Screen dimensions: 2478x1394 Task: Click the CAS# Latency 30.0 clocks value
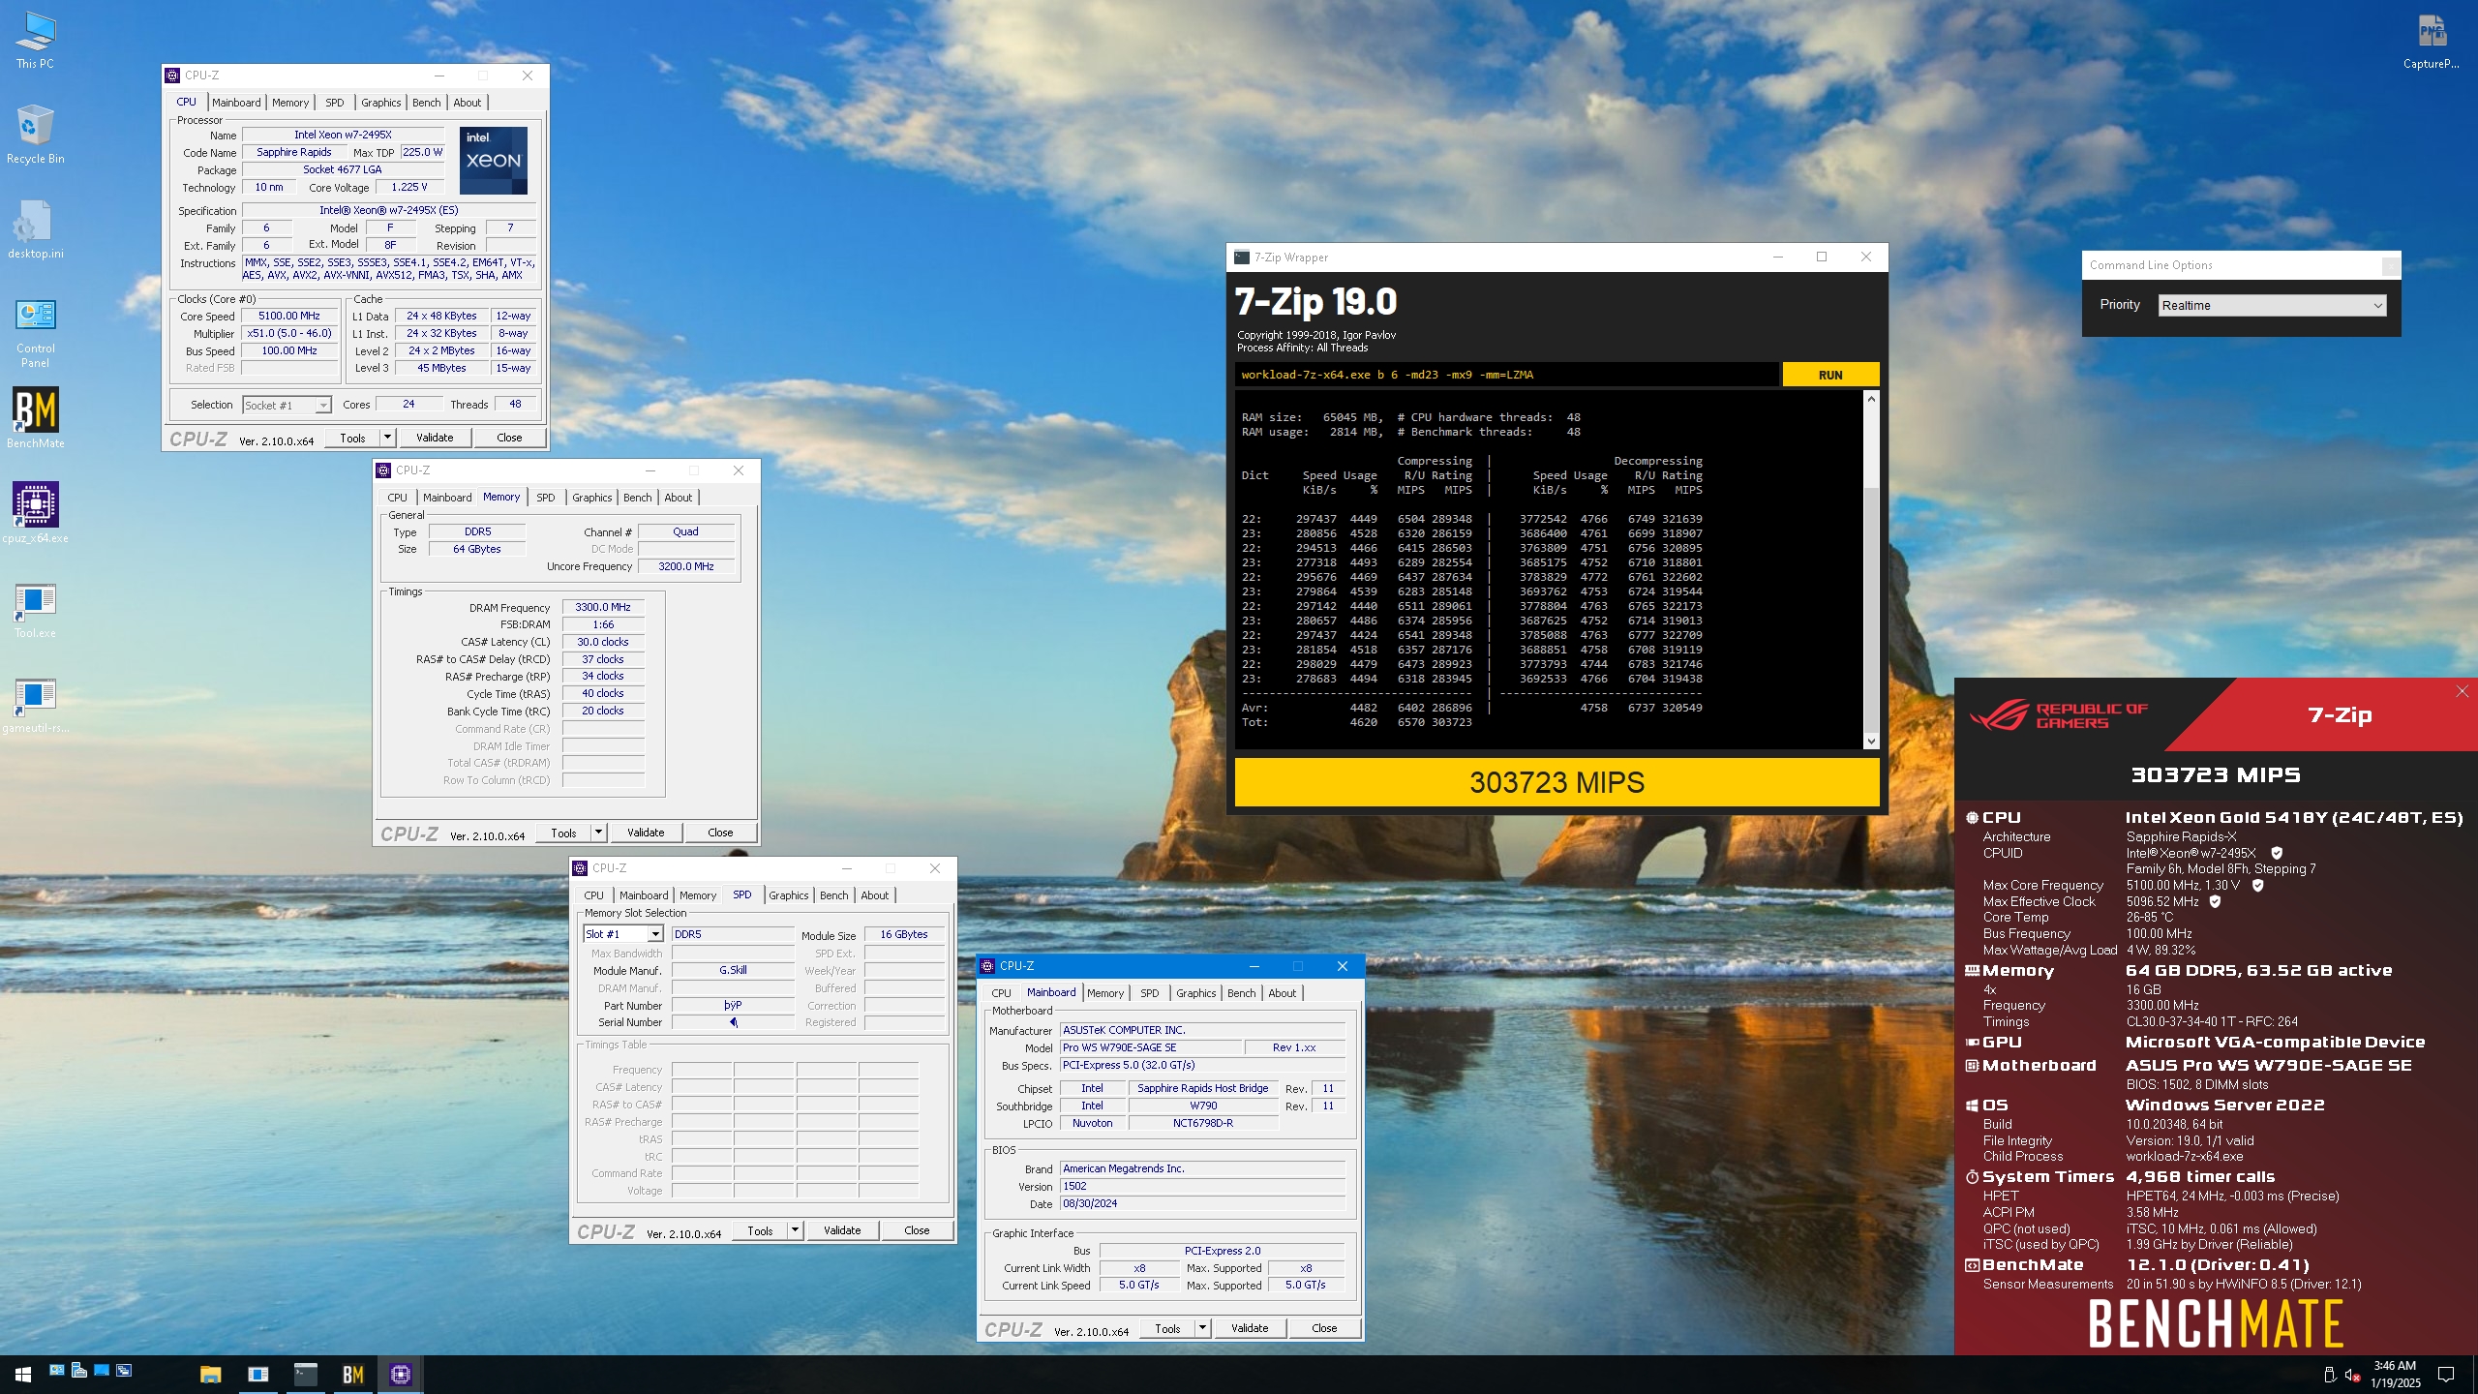tap(603, 642)
